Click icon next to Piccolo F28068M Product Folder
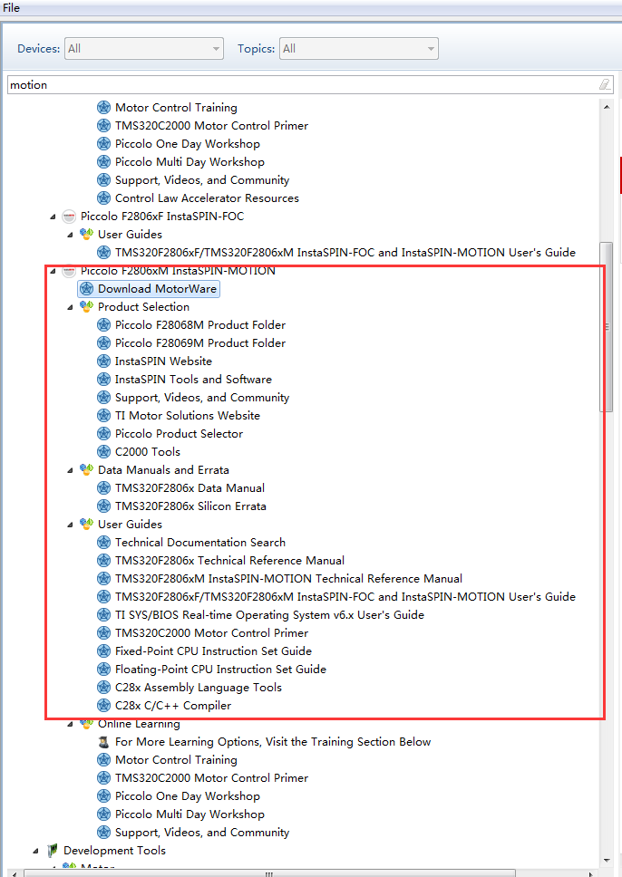The height and width of the screenshot is (877, 622). (x=103, y=325)
